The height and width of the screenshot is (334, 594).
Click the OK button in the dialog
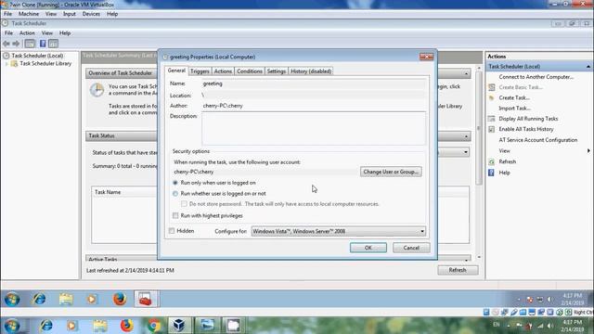coord(368,248)
